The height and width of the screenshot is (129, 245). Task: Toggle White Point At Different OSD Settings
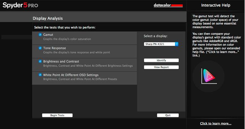tap(40, 75)
